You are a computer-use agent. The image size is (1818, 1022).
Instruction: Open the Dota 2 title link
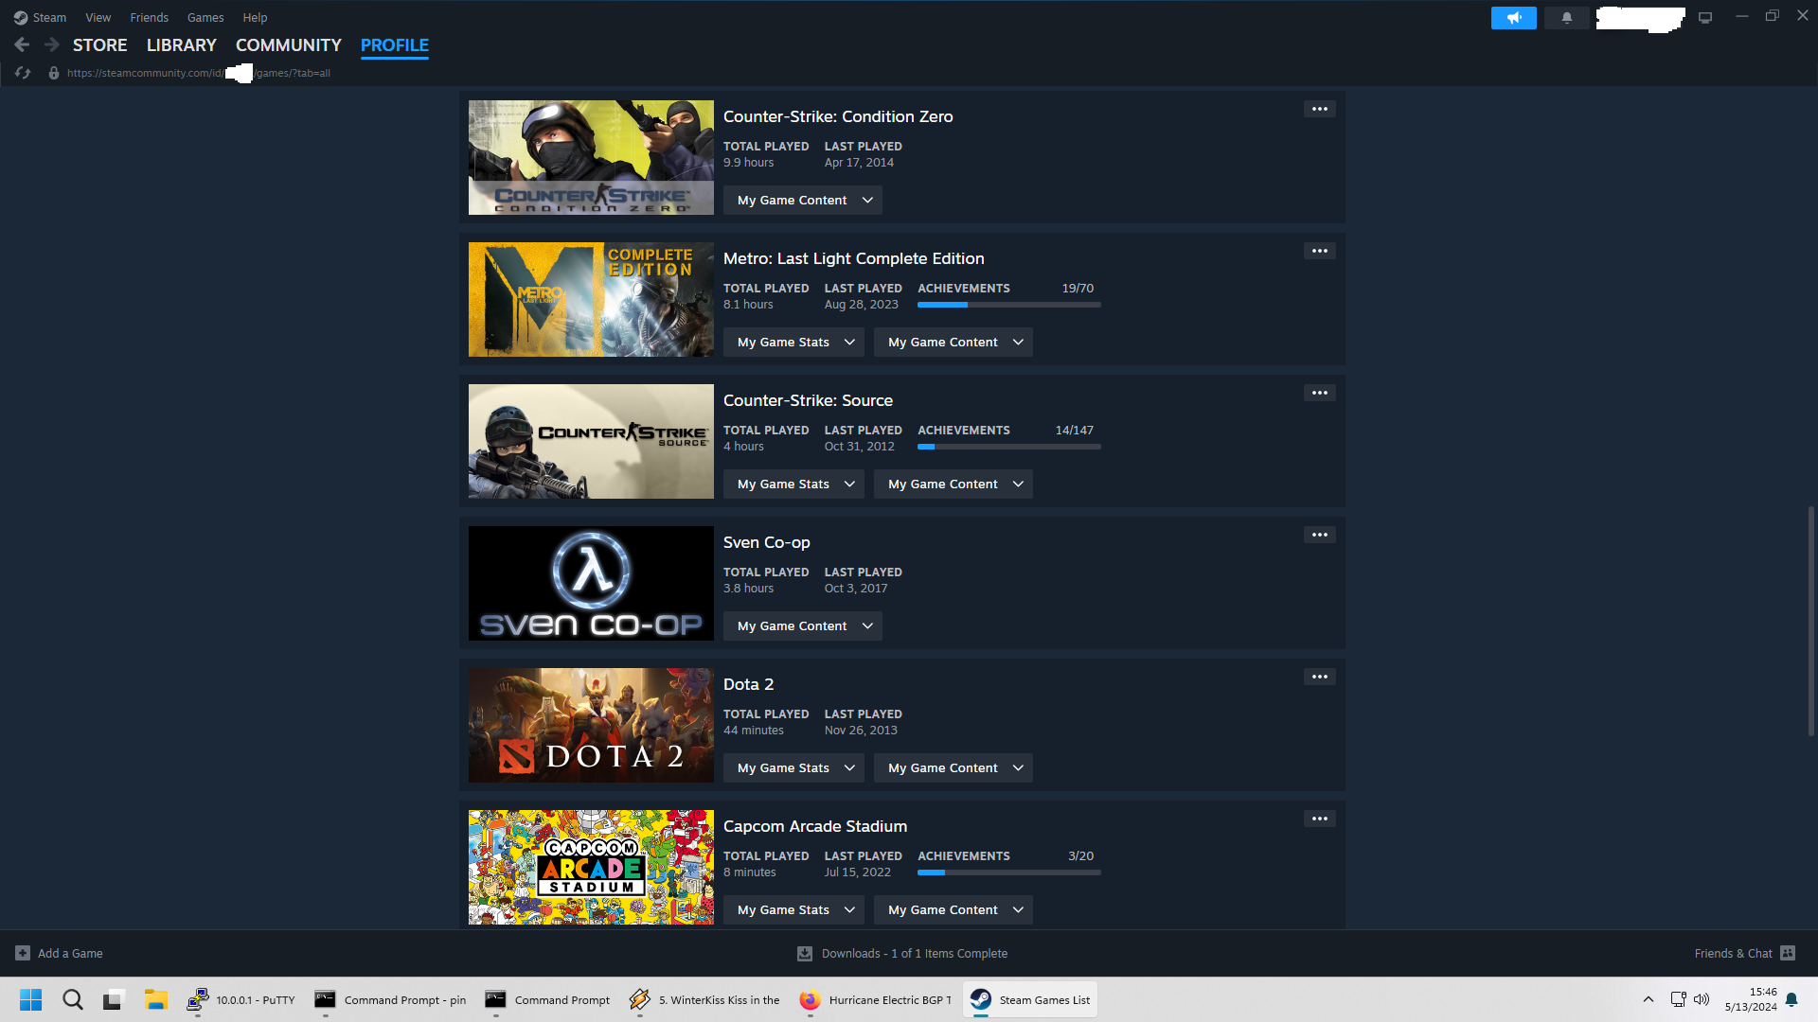748,684
